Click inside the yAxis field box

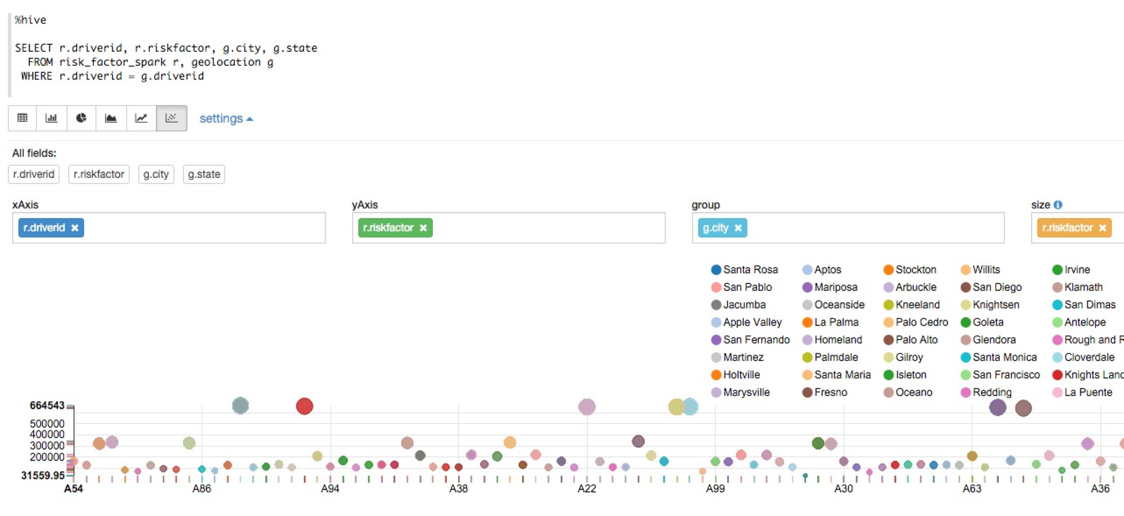pos(509,228)
